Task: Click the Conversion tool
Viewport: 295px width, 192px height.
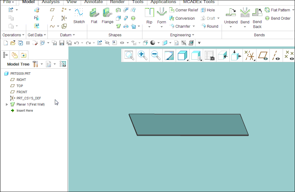Action: [182, 18]
